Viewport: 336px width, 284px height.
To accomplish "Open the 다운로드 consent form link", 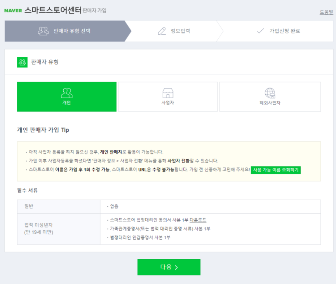I will [198, 220].
